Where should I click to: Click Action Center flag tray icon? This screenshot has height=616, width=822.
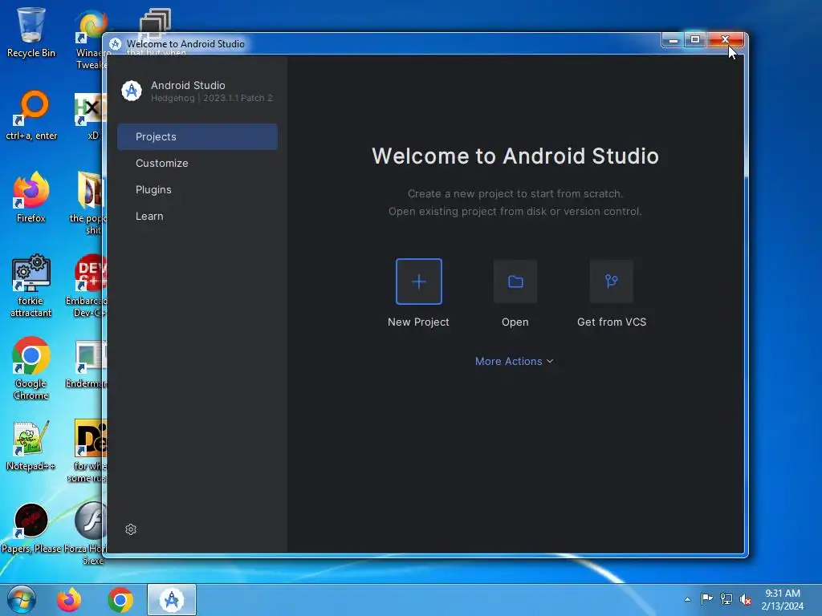coord(706,598)
